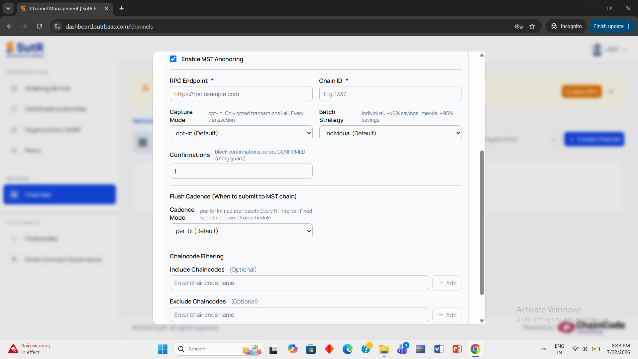638x359 pixels.
Task: Open Microsoft Teams from taskbar
Action: tap(402, 349)
